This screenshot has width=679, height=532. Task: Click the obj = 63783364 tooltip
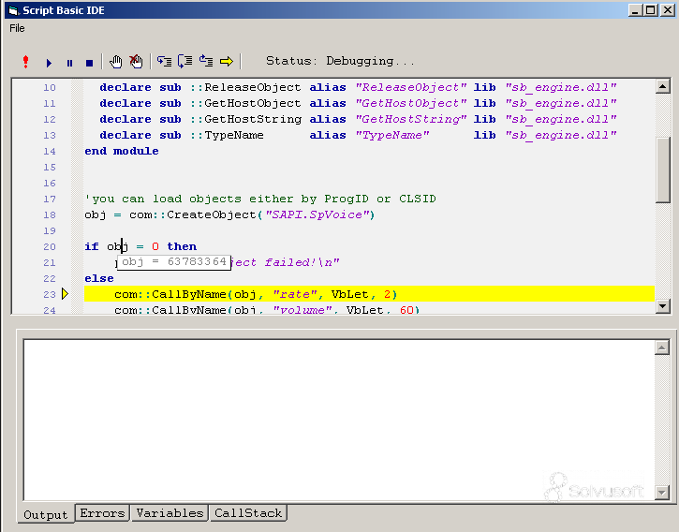click(x=174, y=261)
